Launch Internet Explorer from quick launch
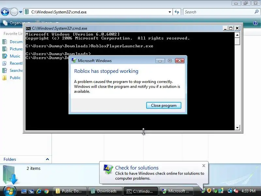Image resolution: width=261 pixels, height=196 pixels. coord(39,191)
